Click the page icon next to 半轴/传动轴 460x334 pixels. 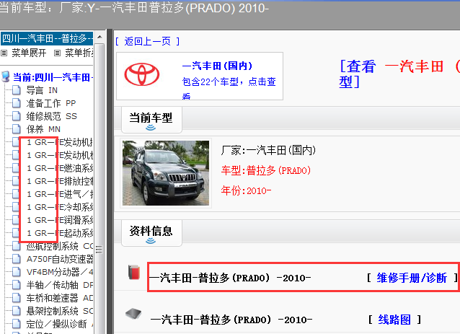(17, 285)
